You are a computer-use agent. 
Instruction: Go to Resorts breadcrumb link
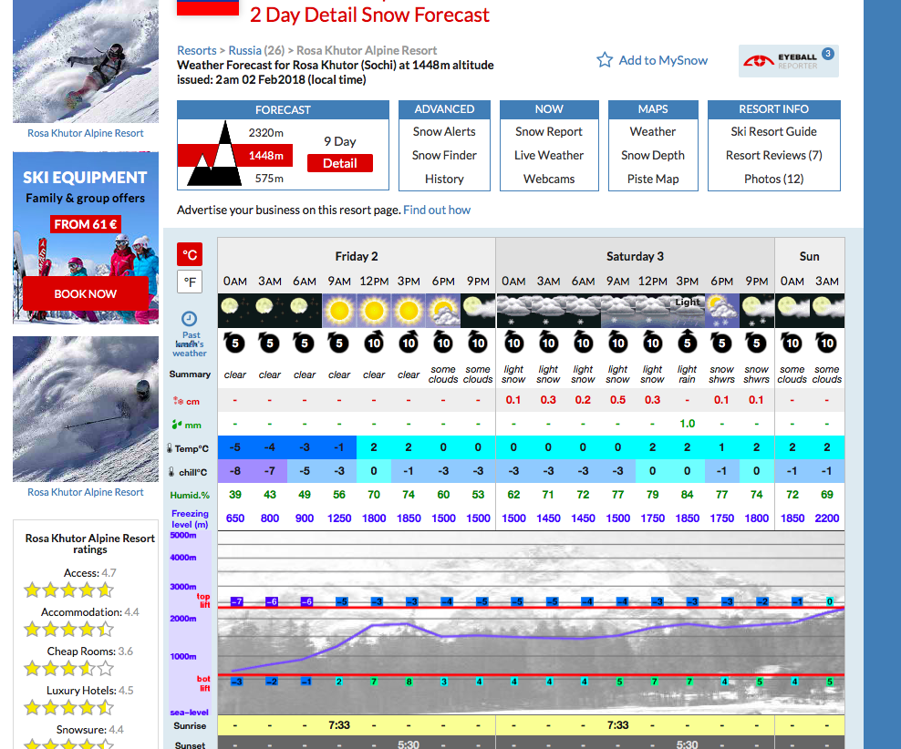196,50
